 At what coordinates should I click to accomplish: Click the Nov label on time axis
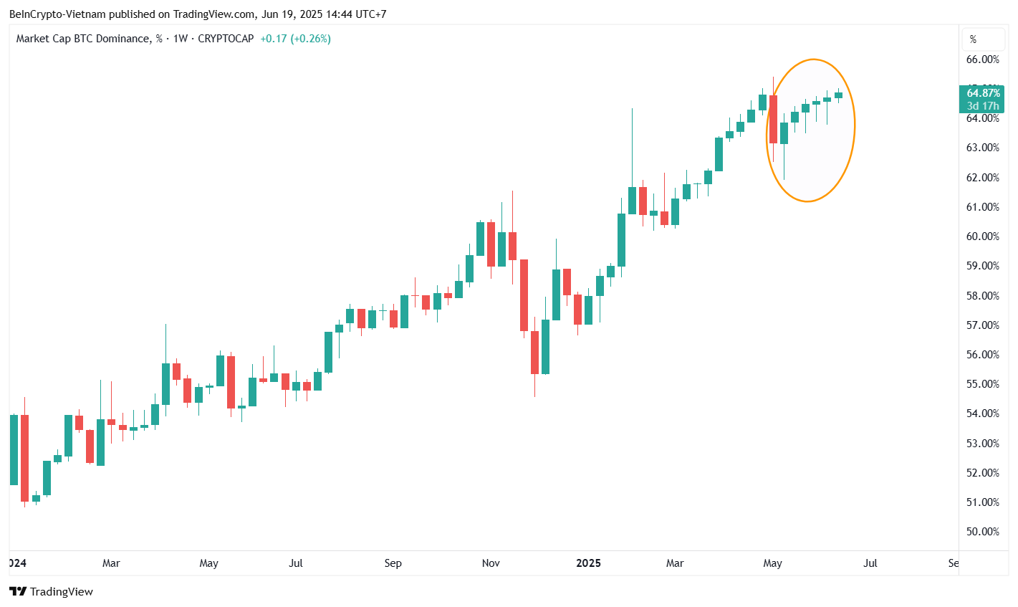(x=491, y=563)
